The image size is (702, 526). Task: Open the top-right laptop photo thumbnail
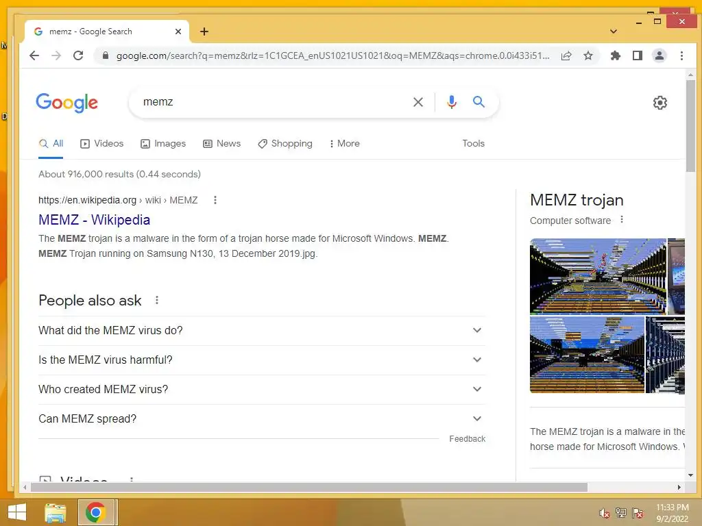(676, 277)
